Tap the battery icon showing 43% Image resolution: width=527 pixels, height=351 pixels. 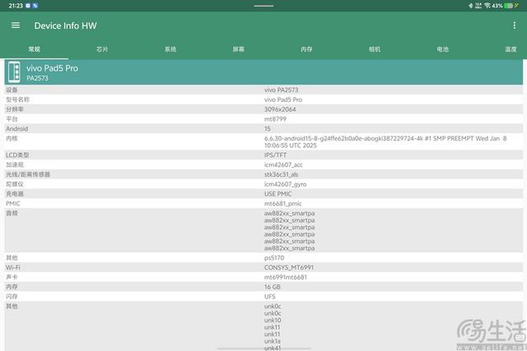[509, 6]
